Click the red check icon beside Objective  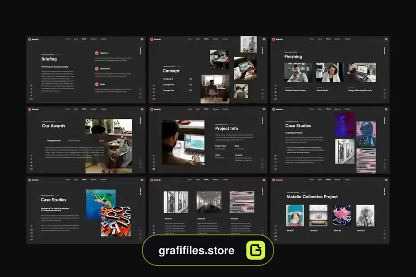point(97,53)
